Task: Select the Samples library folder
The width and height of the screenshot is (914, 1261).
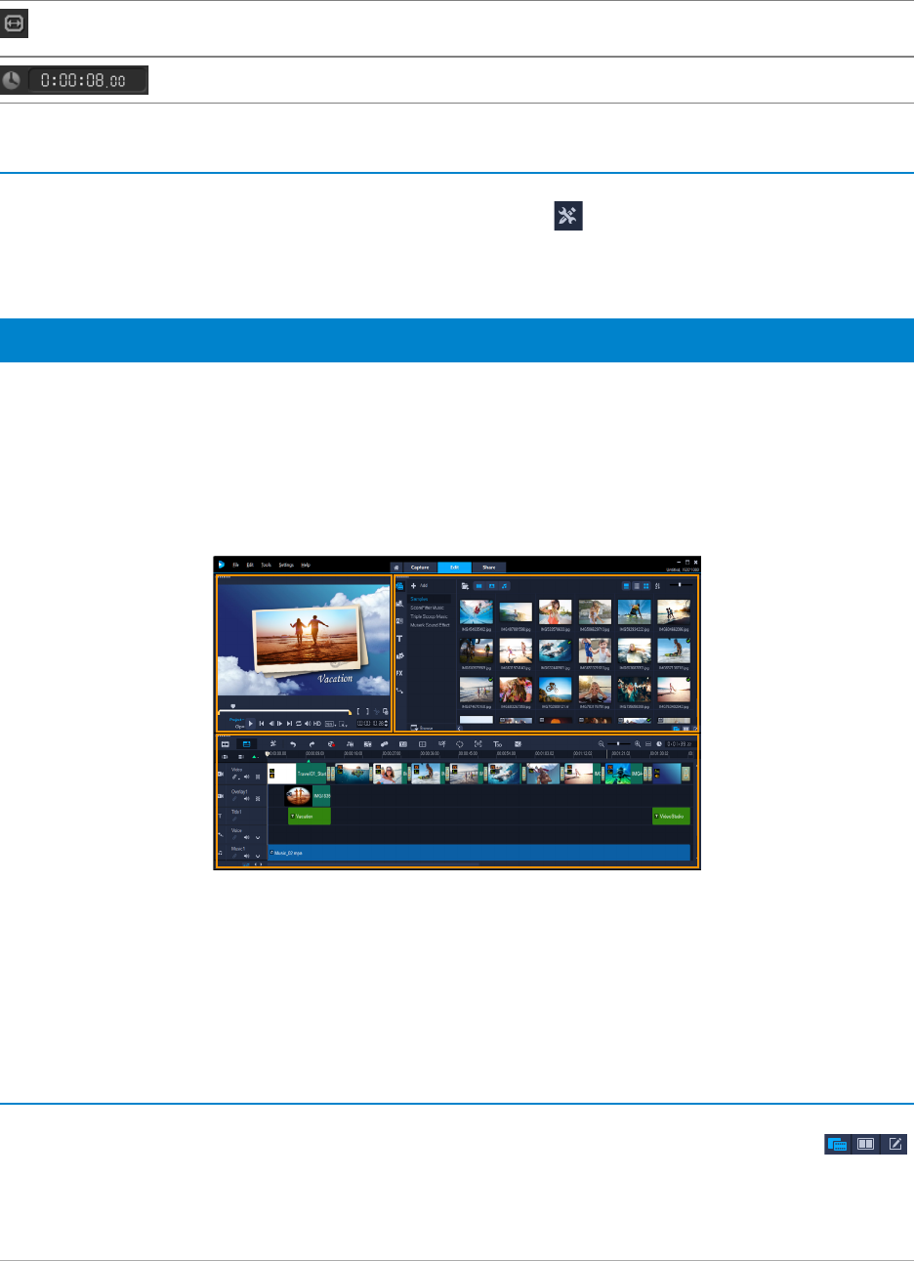Action: [x=420, y=599]
